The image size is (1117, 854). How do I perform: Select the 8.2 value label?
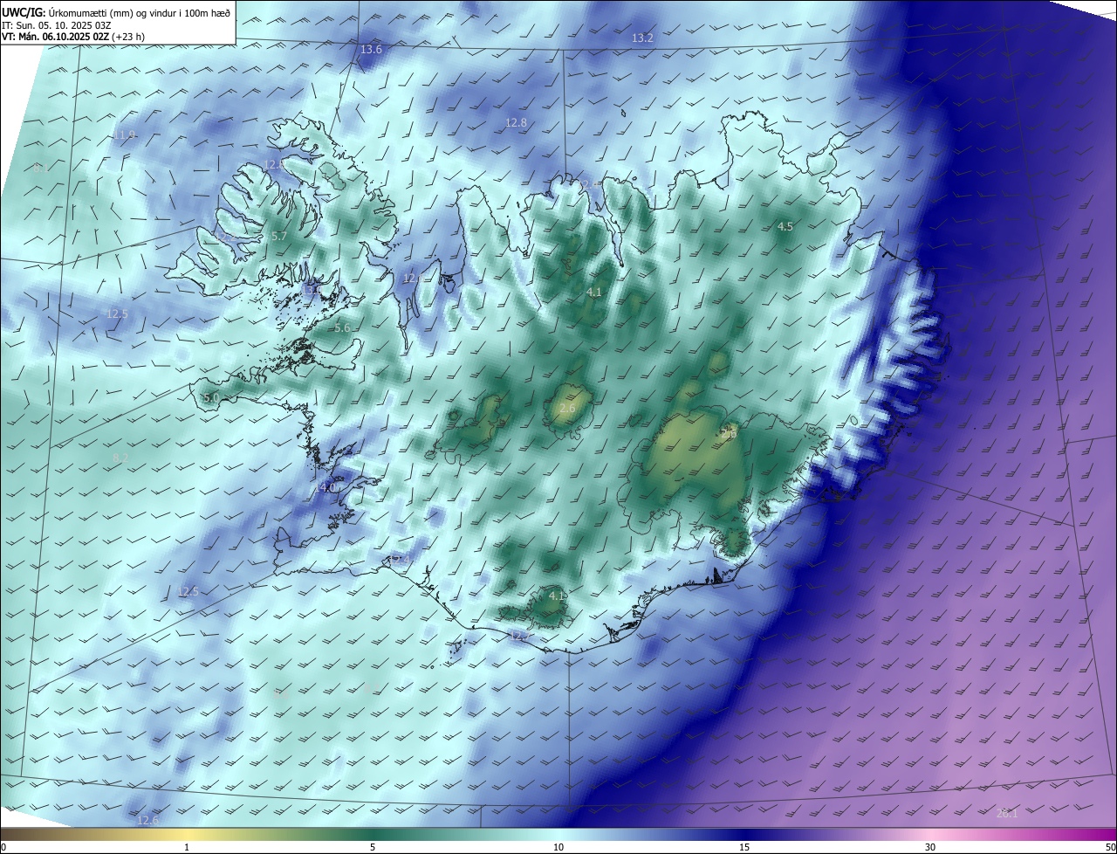[120, 458]
